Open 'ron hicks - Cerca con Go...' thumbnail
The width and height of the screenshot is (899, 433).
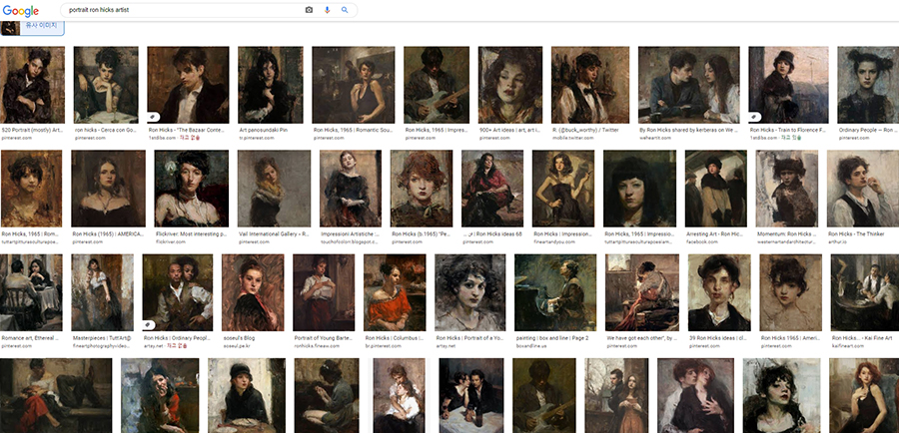coord(106,85)
